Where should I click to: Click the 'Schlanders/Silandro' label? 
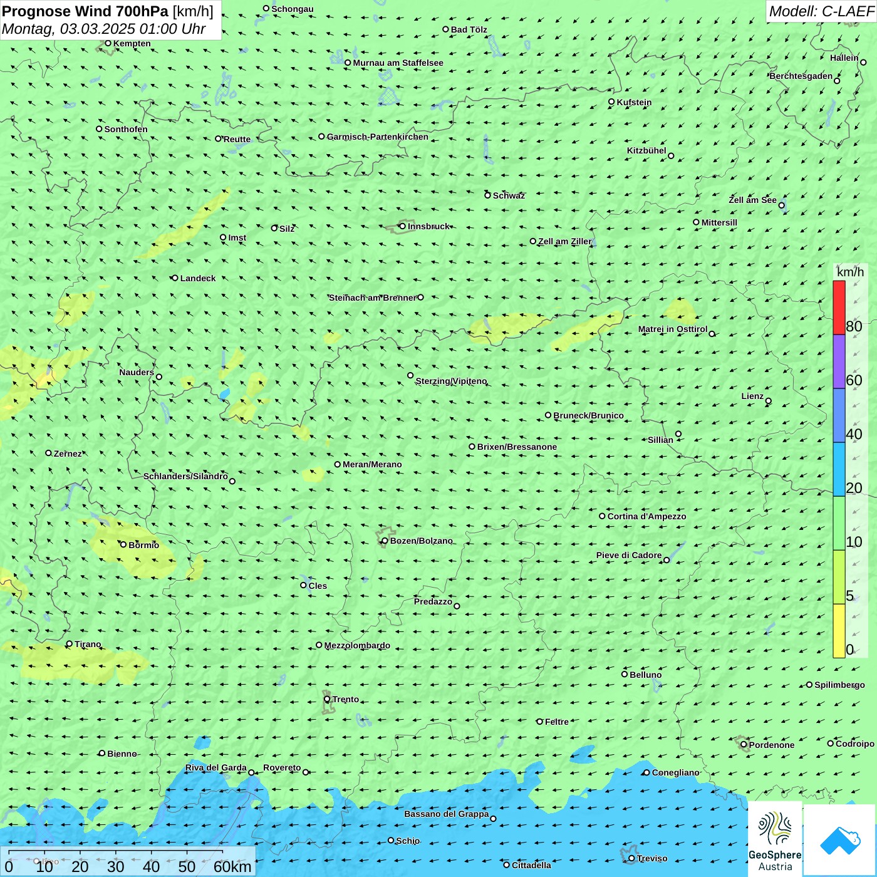(x=185, y=476)
